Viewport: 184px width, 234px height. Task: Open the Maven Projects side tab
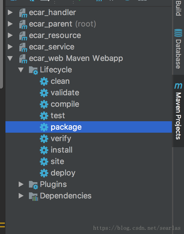pos(178,111)
